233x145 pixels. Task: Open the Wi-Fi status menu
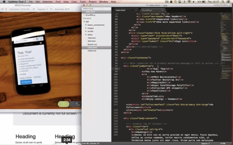pyautogui.click(x=189, y=2)
